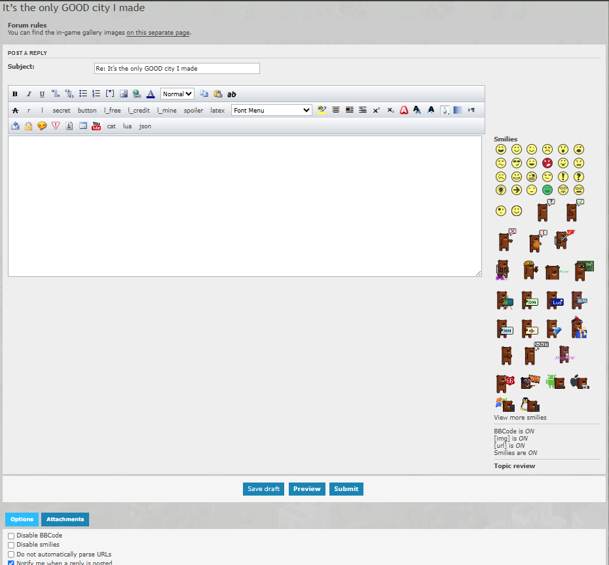The width and height of the screenshot is (609, 565).
Task: Apply italic text formatting
Action: pos(28,94)
